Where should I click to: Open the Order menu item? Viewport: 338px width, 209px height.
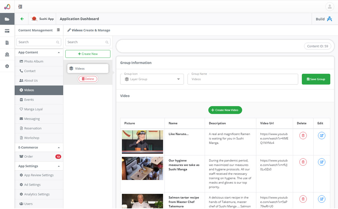coord(39,157)
